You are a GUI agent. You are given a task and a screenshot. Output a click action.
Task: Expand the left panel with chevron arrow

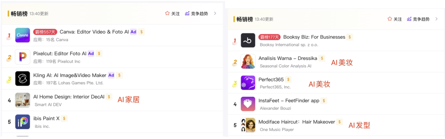pyautogui.click(x=215, y=13)
